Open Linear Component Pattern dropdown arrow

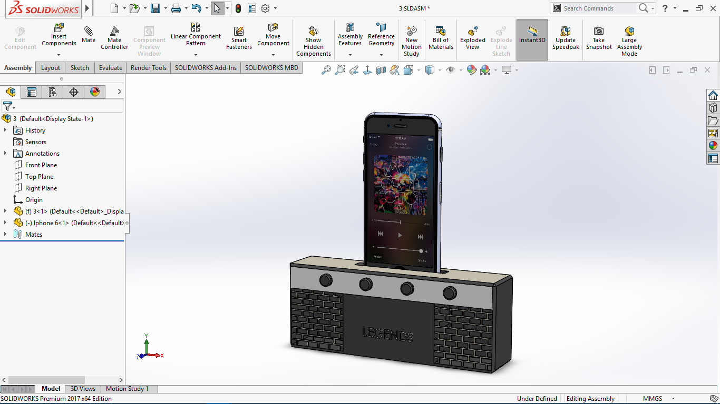[196, 55]
